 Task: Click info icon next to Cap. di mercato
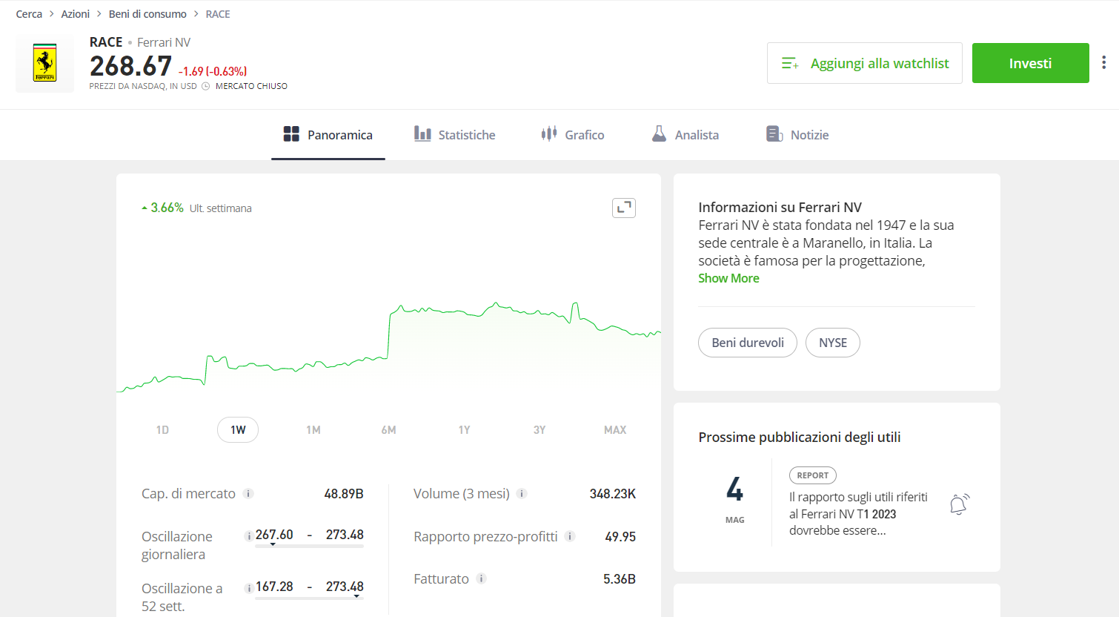pyautogui.click(x=248, y=494)
